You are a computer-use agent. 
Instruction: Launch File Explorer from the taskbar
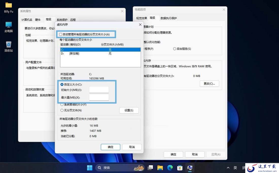click(160, 167)
